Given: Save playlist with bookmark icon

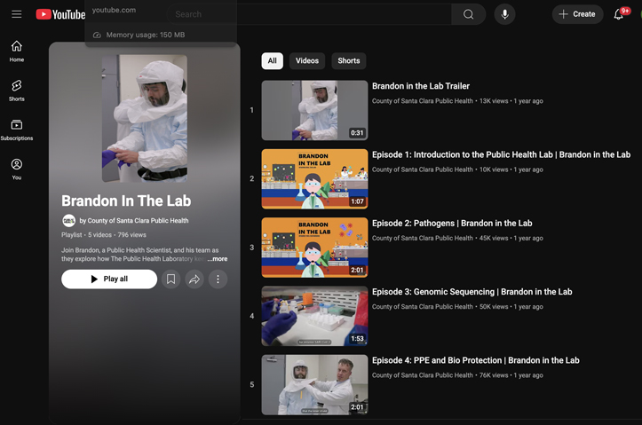Looking at the screenshot, I should coord(170,279).
